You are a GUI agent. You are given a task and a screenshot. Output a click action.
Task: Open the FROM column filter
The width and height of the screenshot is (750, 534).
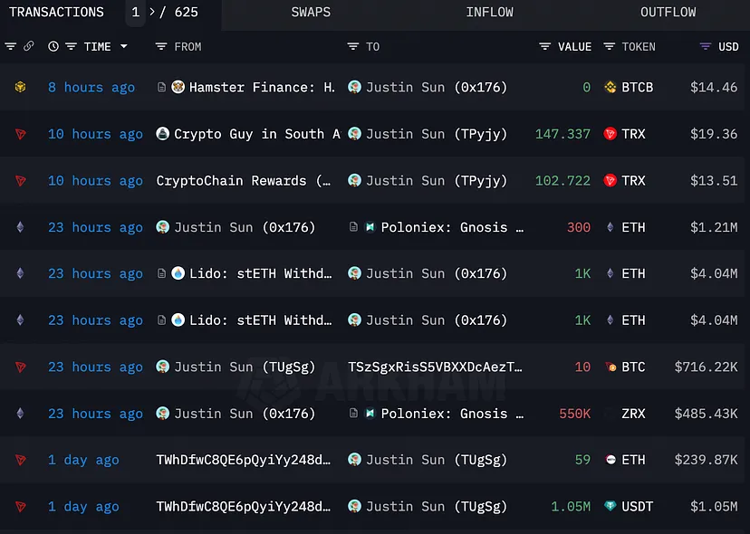click(161, 46)
